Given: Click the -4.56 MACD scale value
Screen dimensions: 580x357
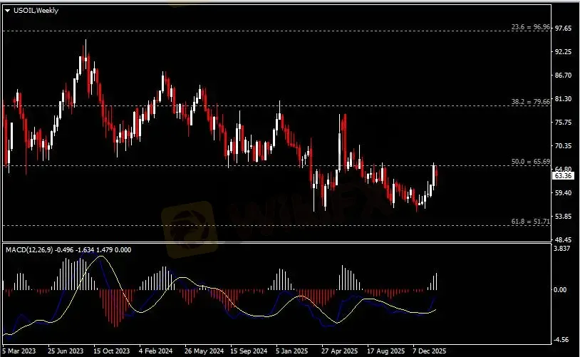Looking at the screenshot, I should tap(561, 340).
